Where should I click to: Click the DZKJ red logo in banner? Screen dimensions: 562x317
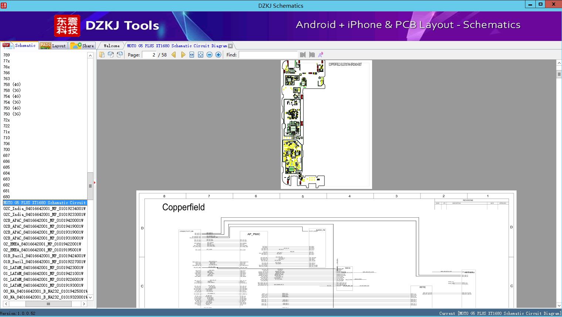(x=67, y=25)
